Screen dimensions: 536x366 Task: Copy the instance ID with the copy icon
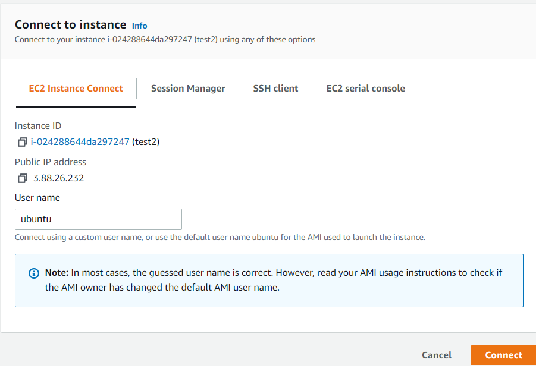coord(22,142)
